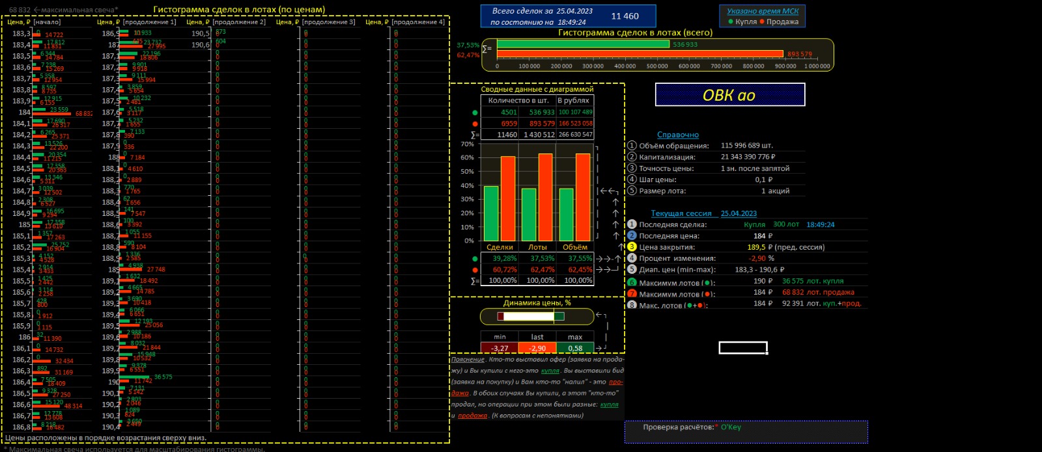Click the 189,5 closing price value

point(756,247)
